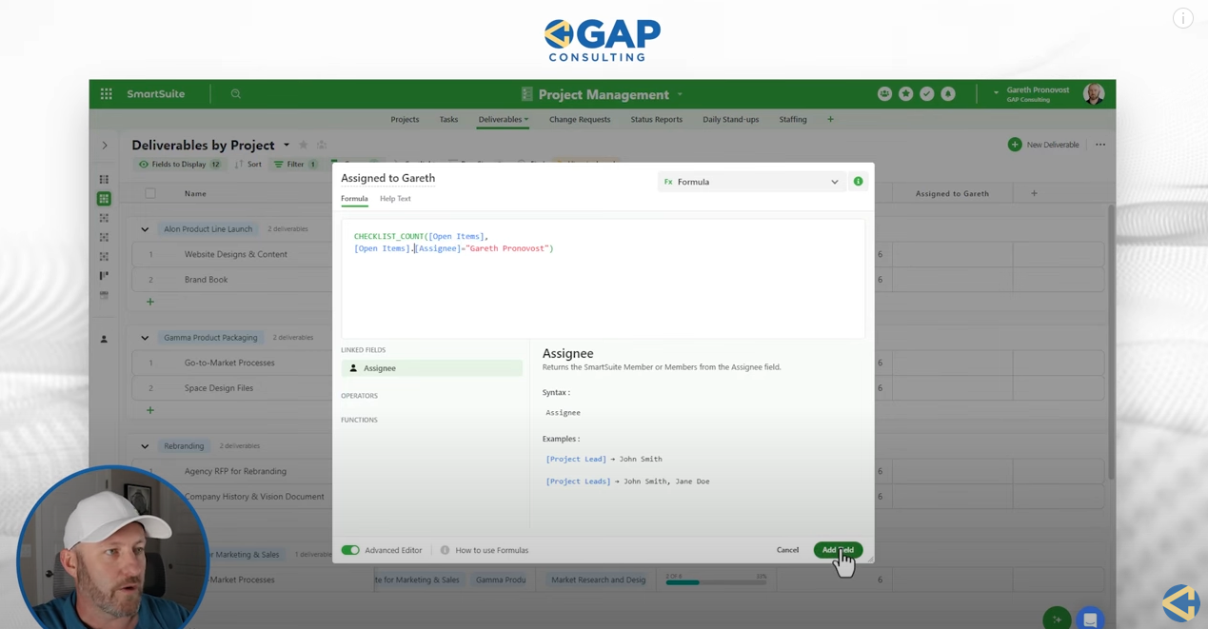Click Gareth Pronovost profile avatar

1094,93
